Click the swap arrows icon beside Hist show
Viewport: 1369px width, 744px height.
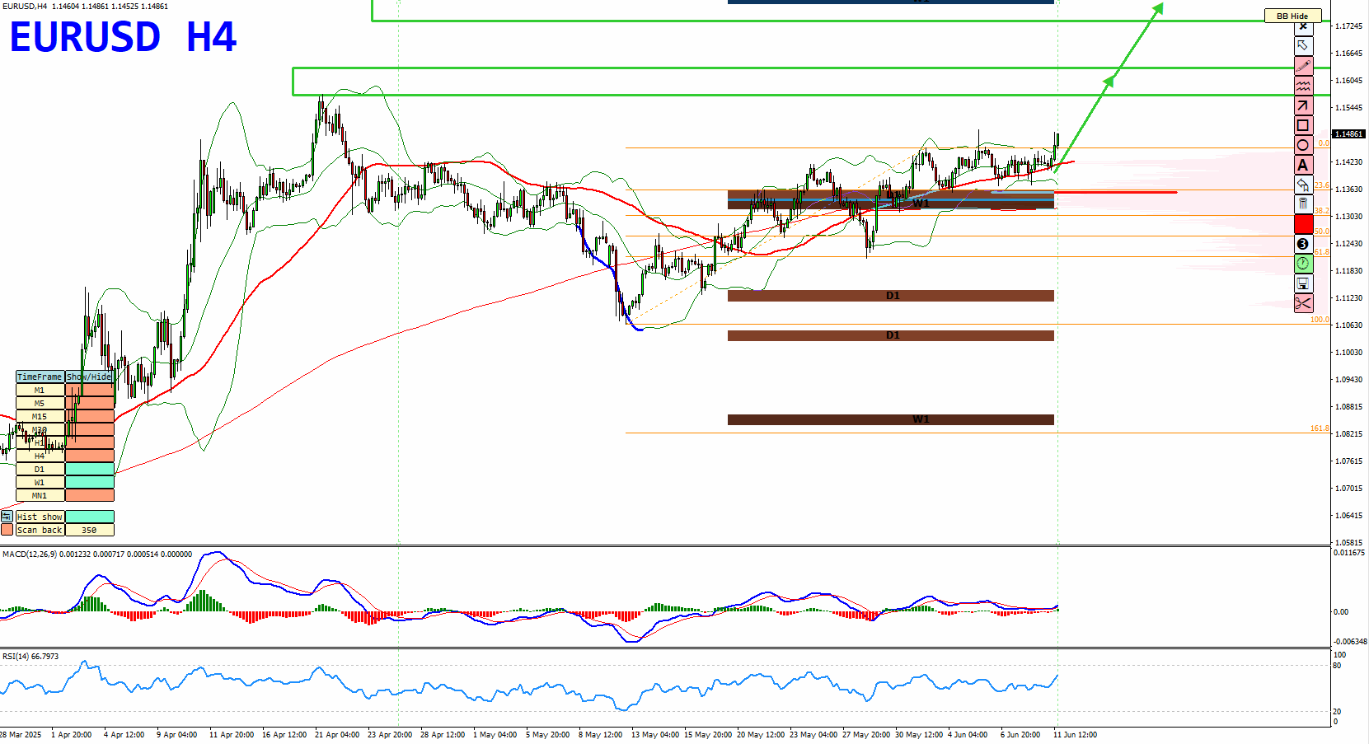[x=7, y=517]
